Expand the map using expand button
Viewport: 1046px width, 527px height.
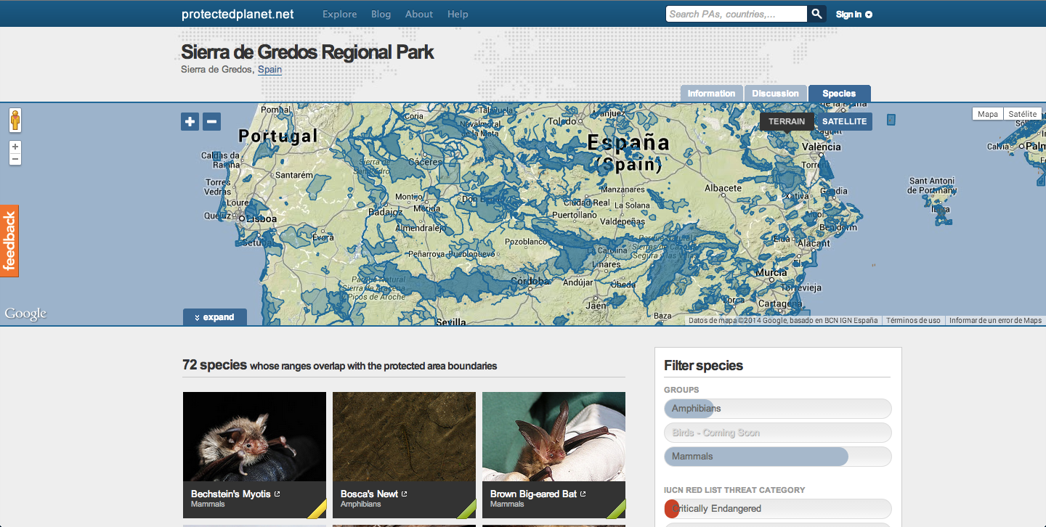click(x=215, y=317)
